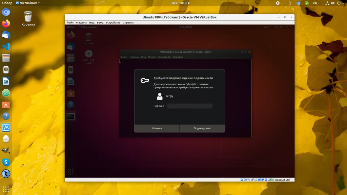Open the Корзина trash icon on host desktop

click(28, 19)
